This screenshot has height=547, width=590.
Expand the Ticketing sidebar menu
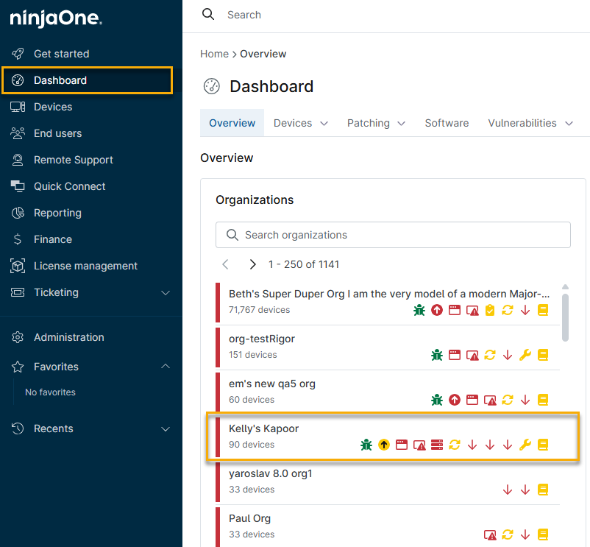(x=166, y=292)
